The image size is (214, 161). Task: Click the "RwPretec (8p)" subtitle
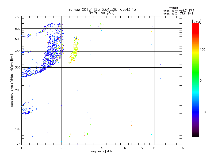pos(101,13)
